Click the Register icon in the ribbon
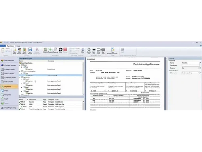Image resolution: width=202 pixels, height=152 pixels. click(x=50, y=50)
